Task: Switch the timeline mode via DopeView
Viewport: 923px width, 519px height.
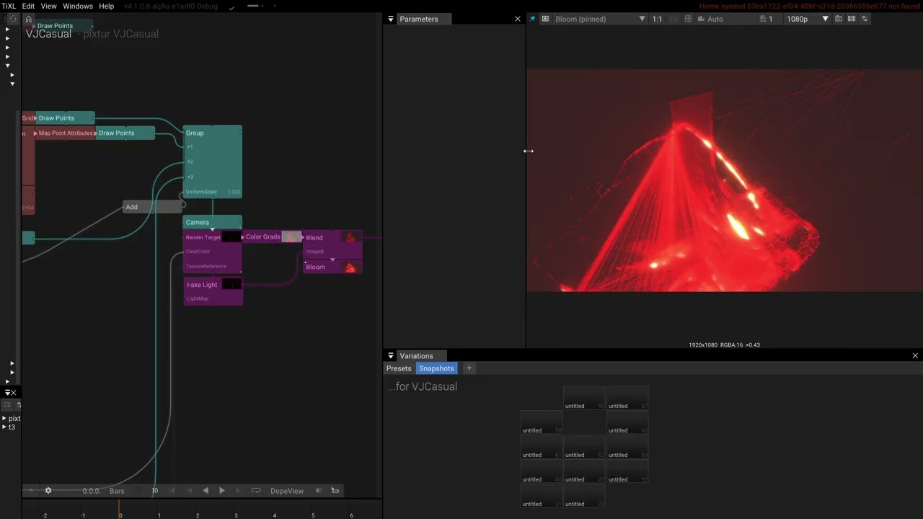Action: tap(287, 491)
